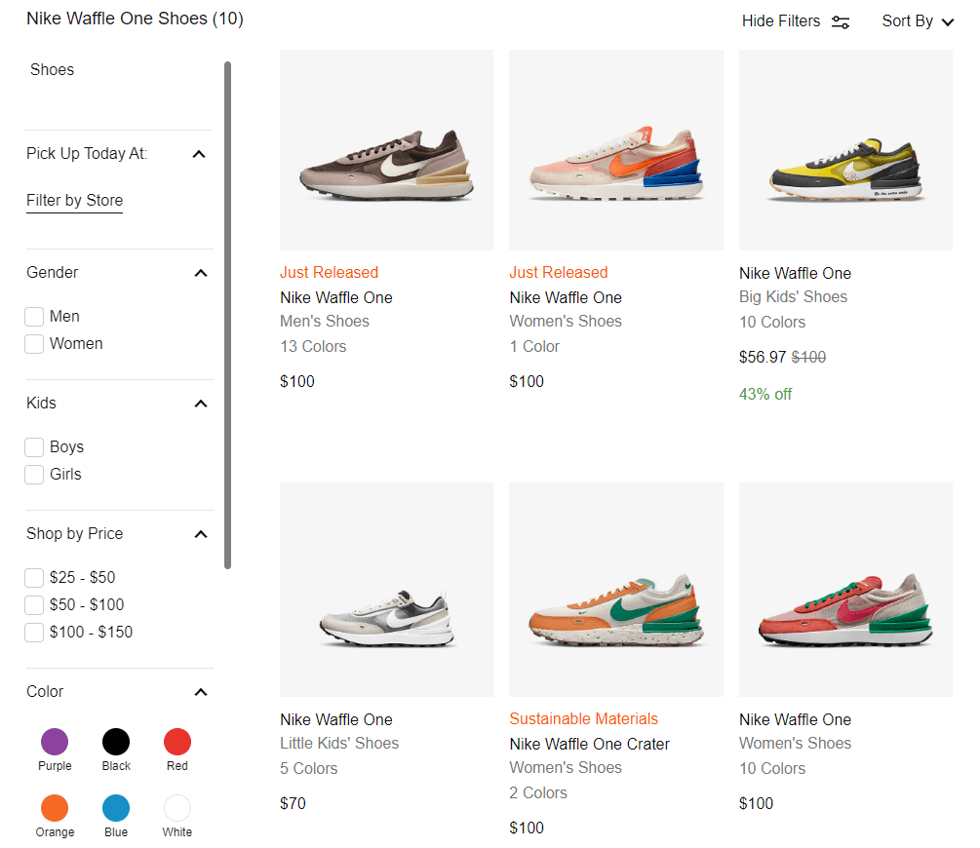Click the Hide Filters button label

781,21
